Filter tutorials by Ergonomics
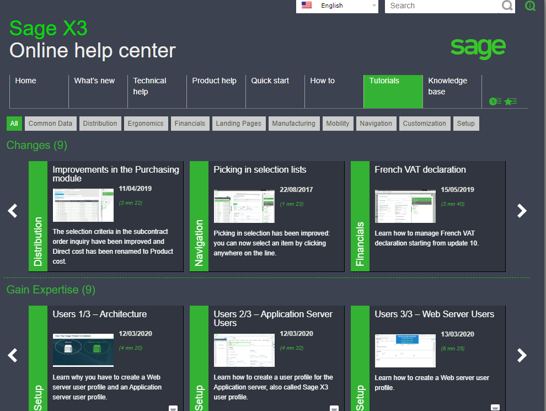546x411 pixels. 146,124
